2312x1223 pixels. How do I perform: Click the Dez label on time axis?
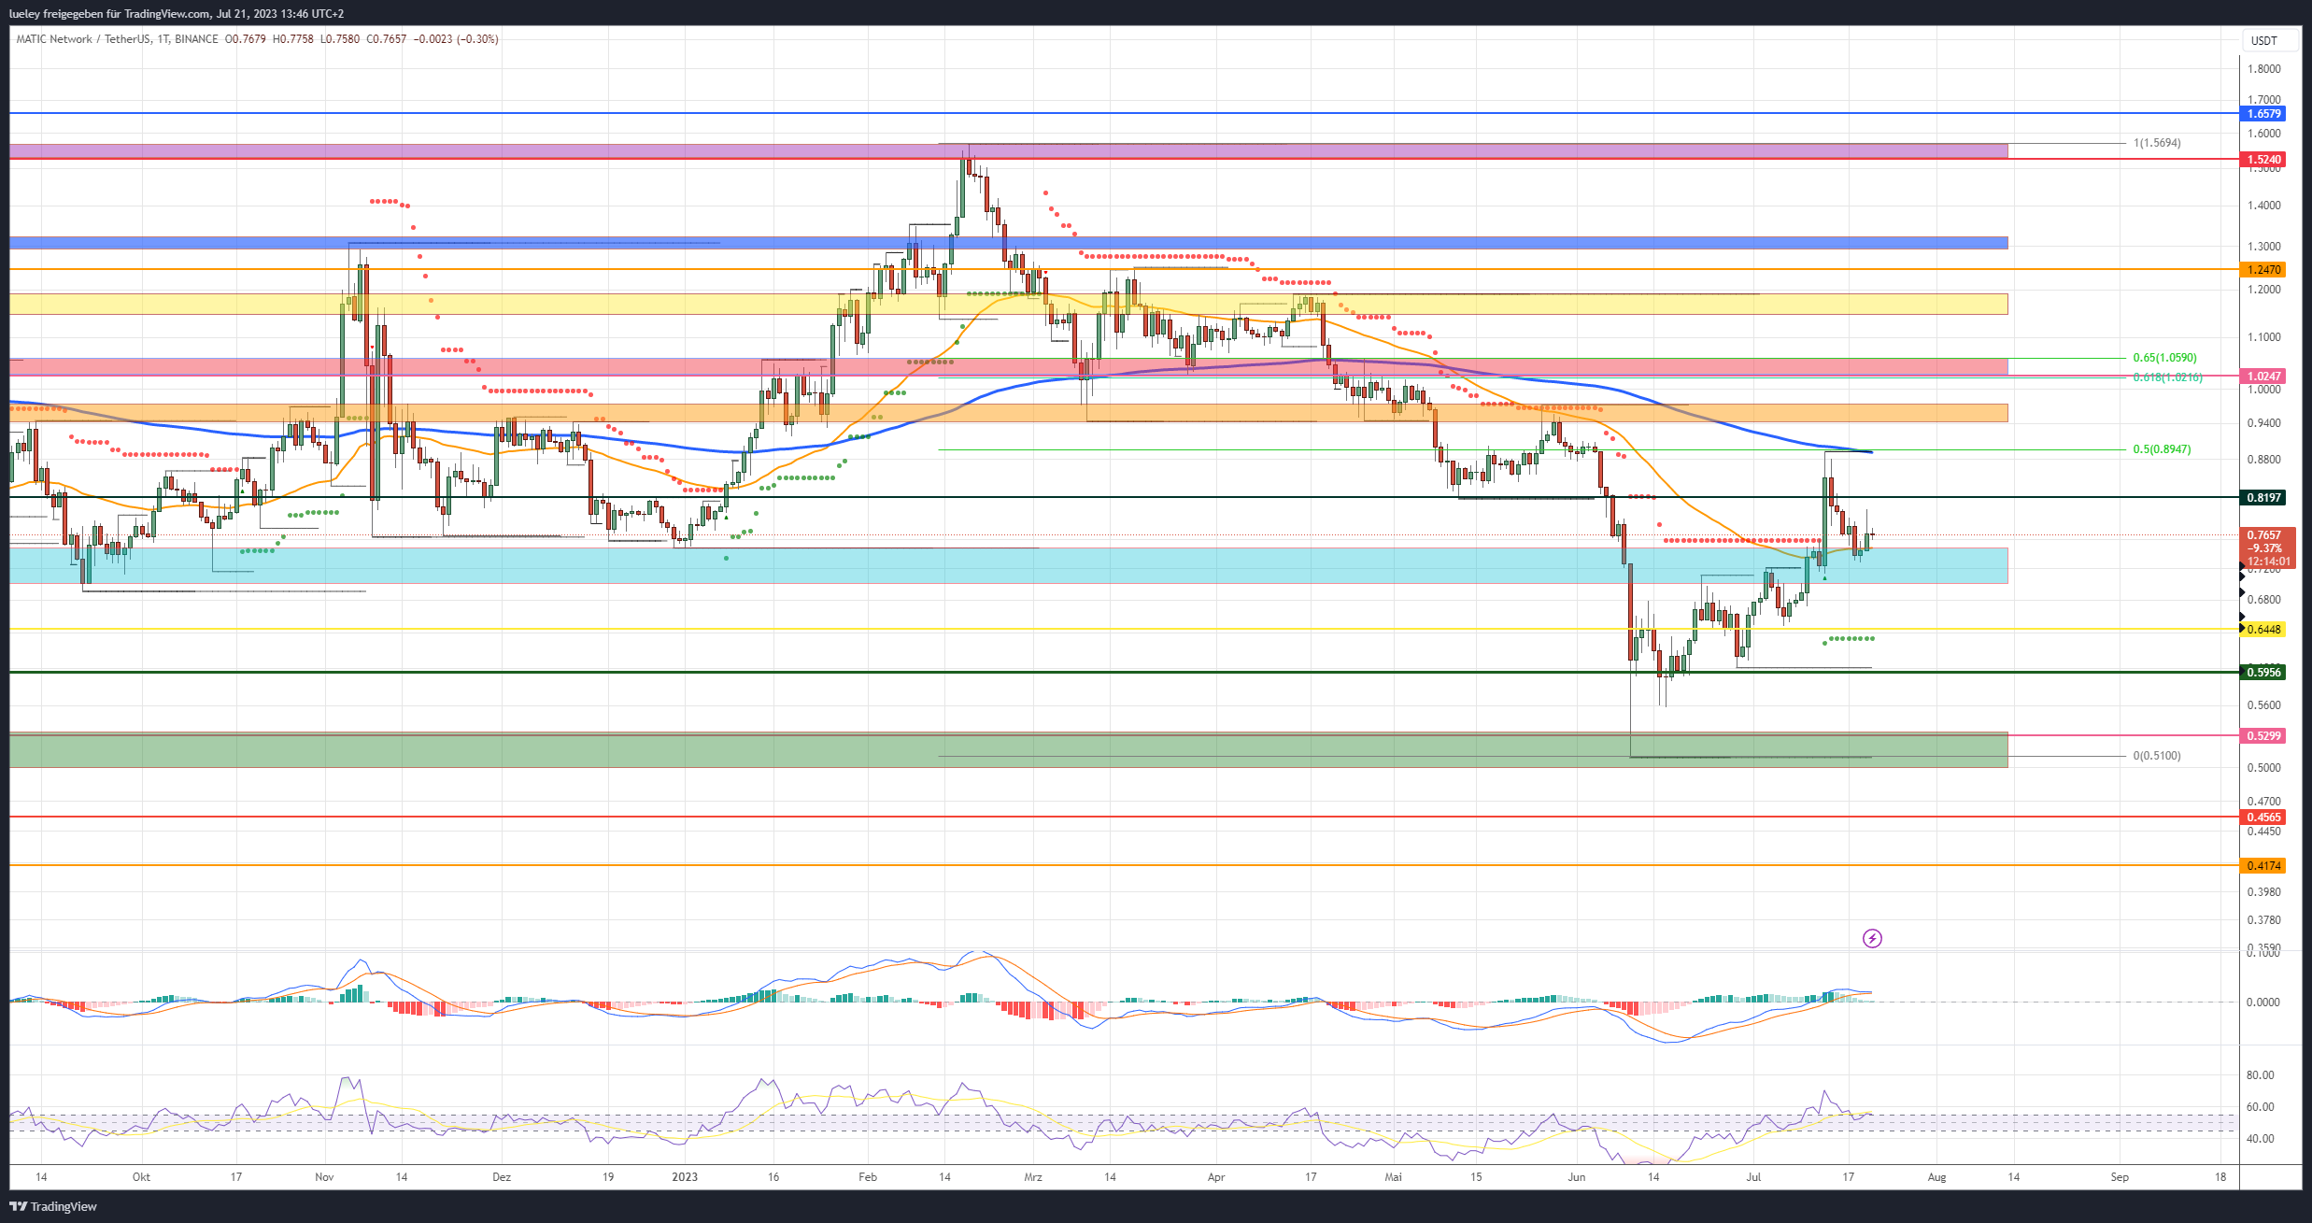pos(502,1177)
